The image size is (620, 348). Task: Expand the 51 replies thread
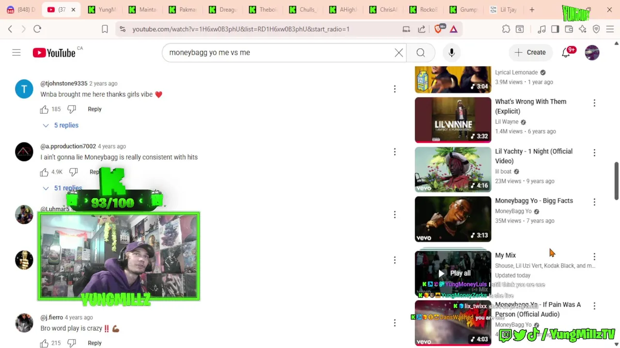pyautogui.click(x=62, y=188)
